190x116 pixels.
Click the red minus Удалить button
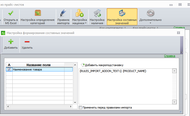tap(27, 44)
